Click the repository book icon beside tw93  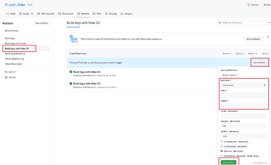[x=6, y=5]
